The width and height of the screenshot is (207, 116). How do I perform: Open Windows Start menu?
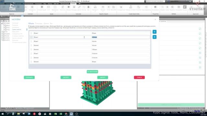pyautogui.click(x=3, y=114)
